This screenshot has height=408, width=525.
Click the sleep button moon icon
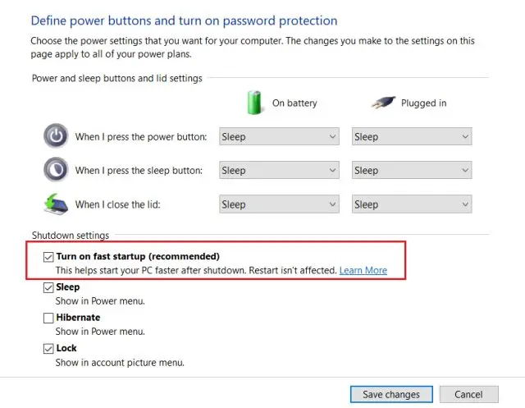(56, 169)
